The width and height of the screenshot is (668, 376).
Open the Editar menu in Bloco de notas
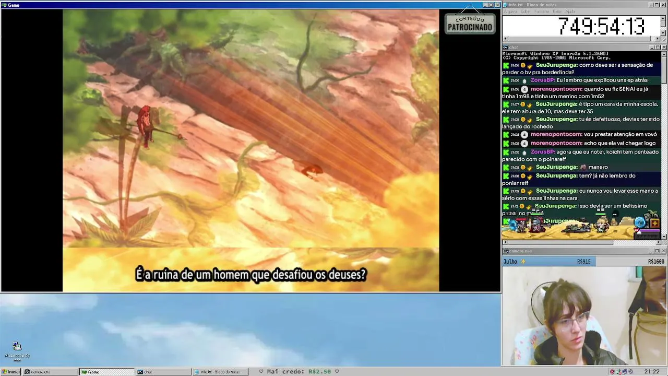(526, 11)
